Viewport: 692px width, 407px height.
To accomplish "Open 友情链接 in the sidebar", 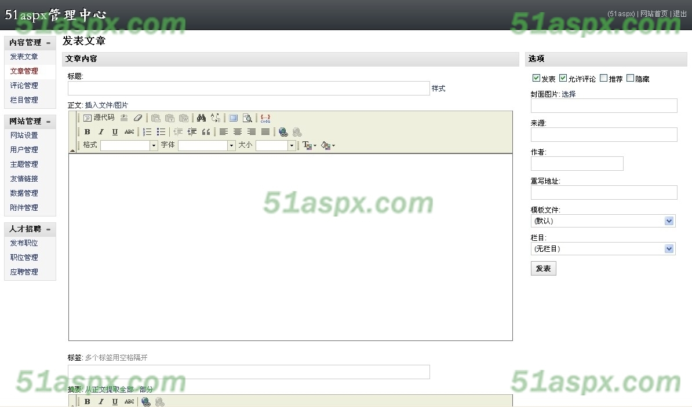I will click(x=24, y=178).
